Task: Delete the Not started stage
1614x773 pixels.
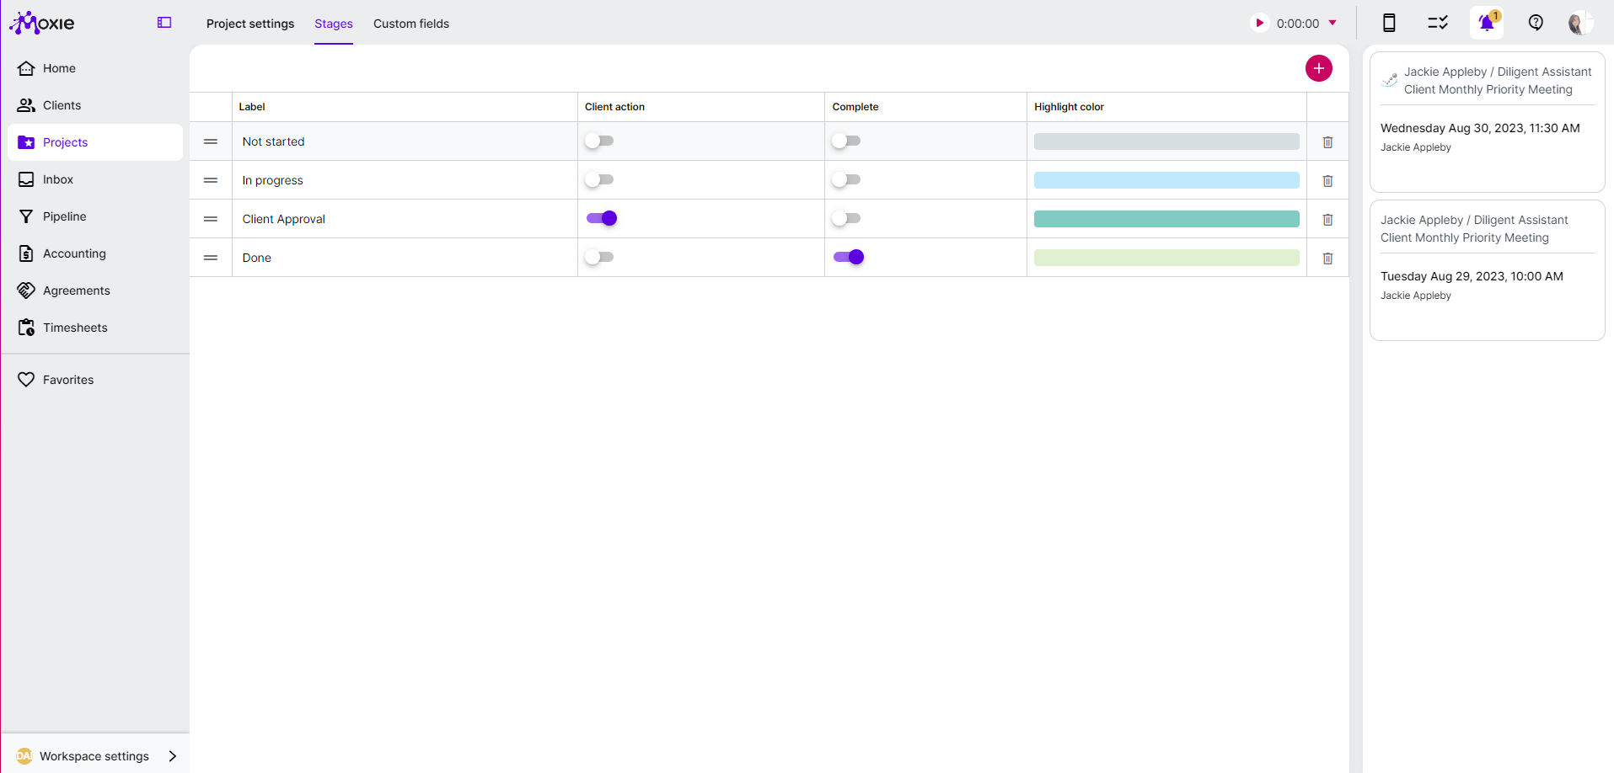Action: point(1327,141)
